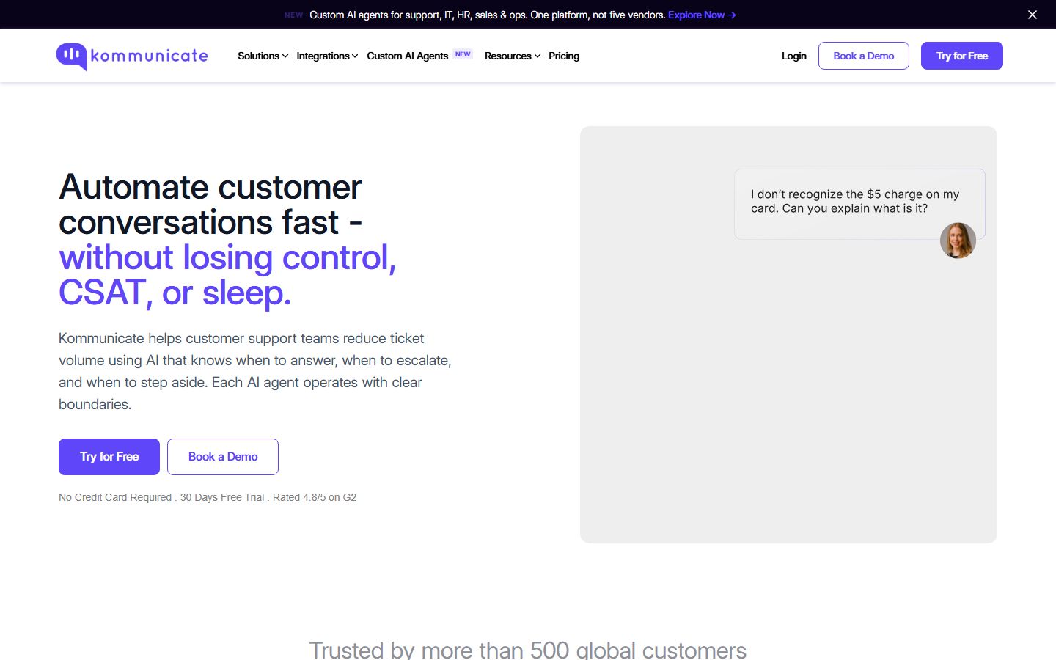Click the '30 Days Free Trial' text

tap(222, 497)
